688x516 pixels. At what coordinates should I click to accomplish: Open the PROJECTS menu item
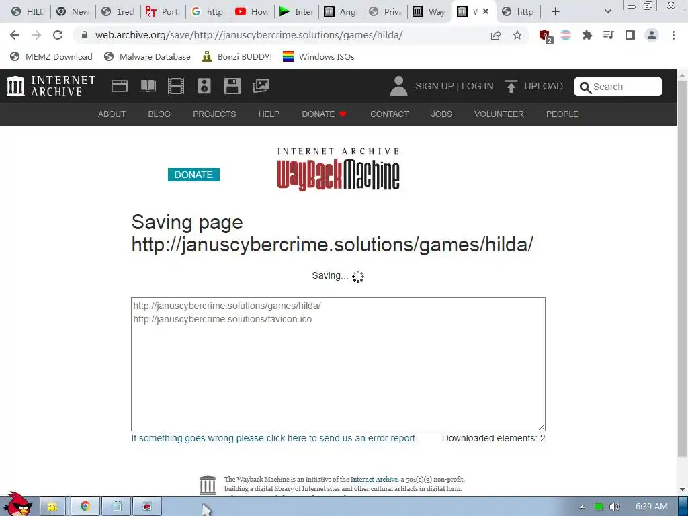(214, 114)
